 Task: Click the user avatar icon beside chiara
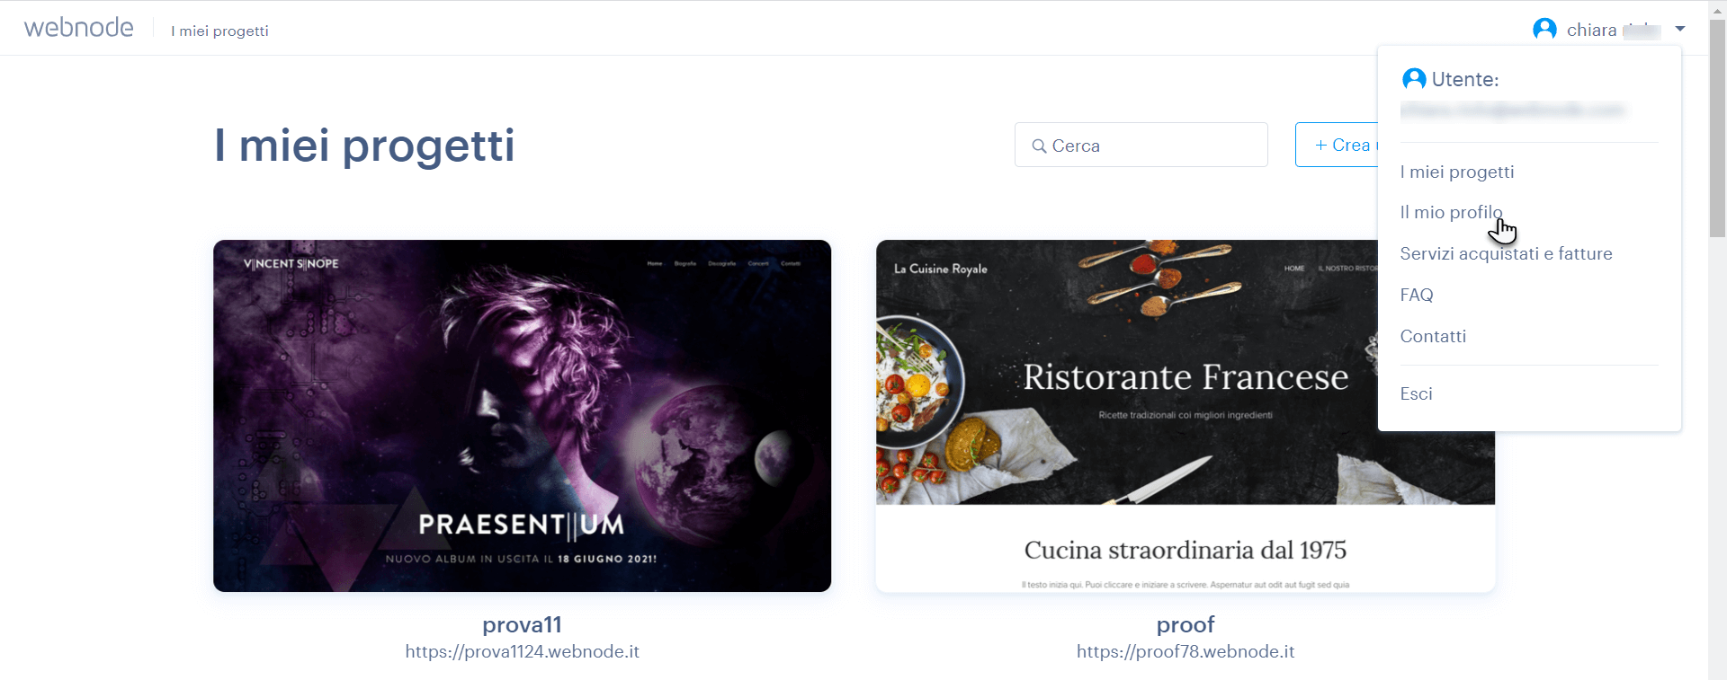point(1544,30)
